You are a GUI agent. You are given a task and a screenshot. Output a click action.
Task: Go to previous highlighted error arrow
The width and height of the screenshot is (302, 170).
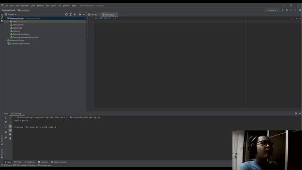(297, 19)
